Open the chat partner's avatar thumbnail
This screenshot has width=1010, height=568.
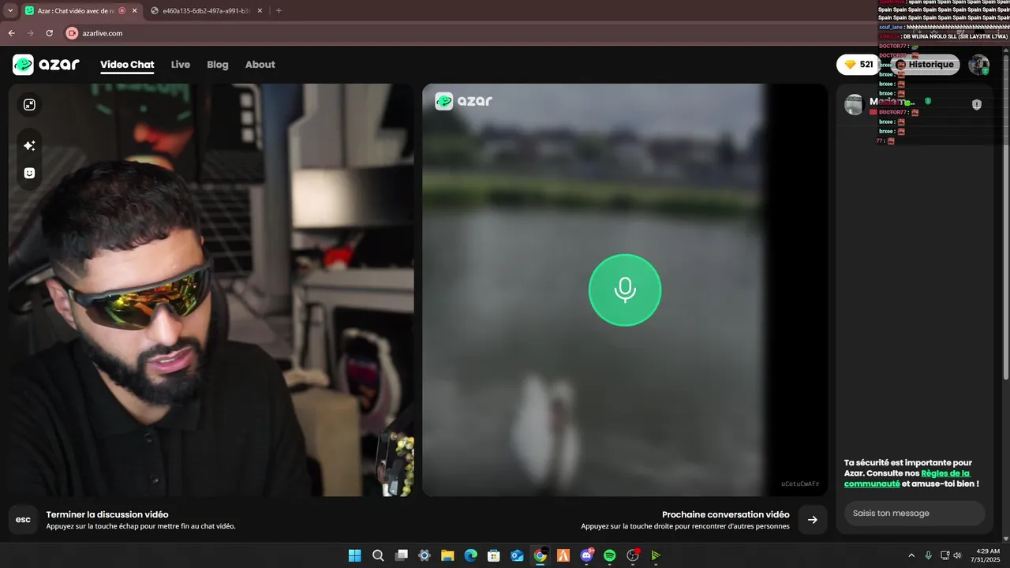coord(854,104)
